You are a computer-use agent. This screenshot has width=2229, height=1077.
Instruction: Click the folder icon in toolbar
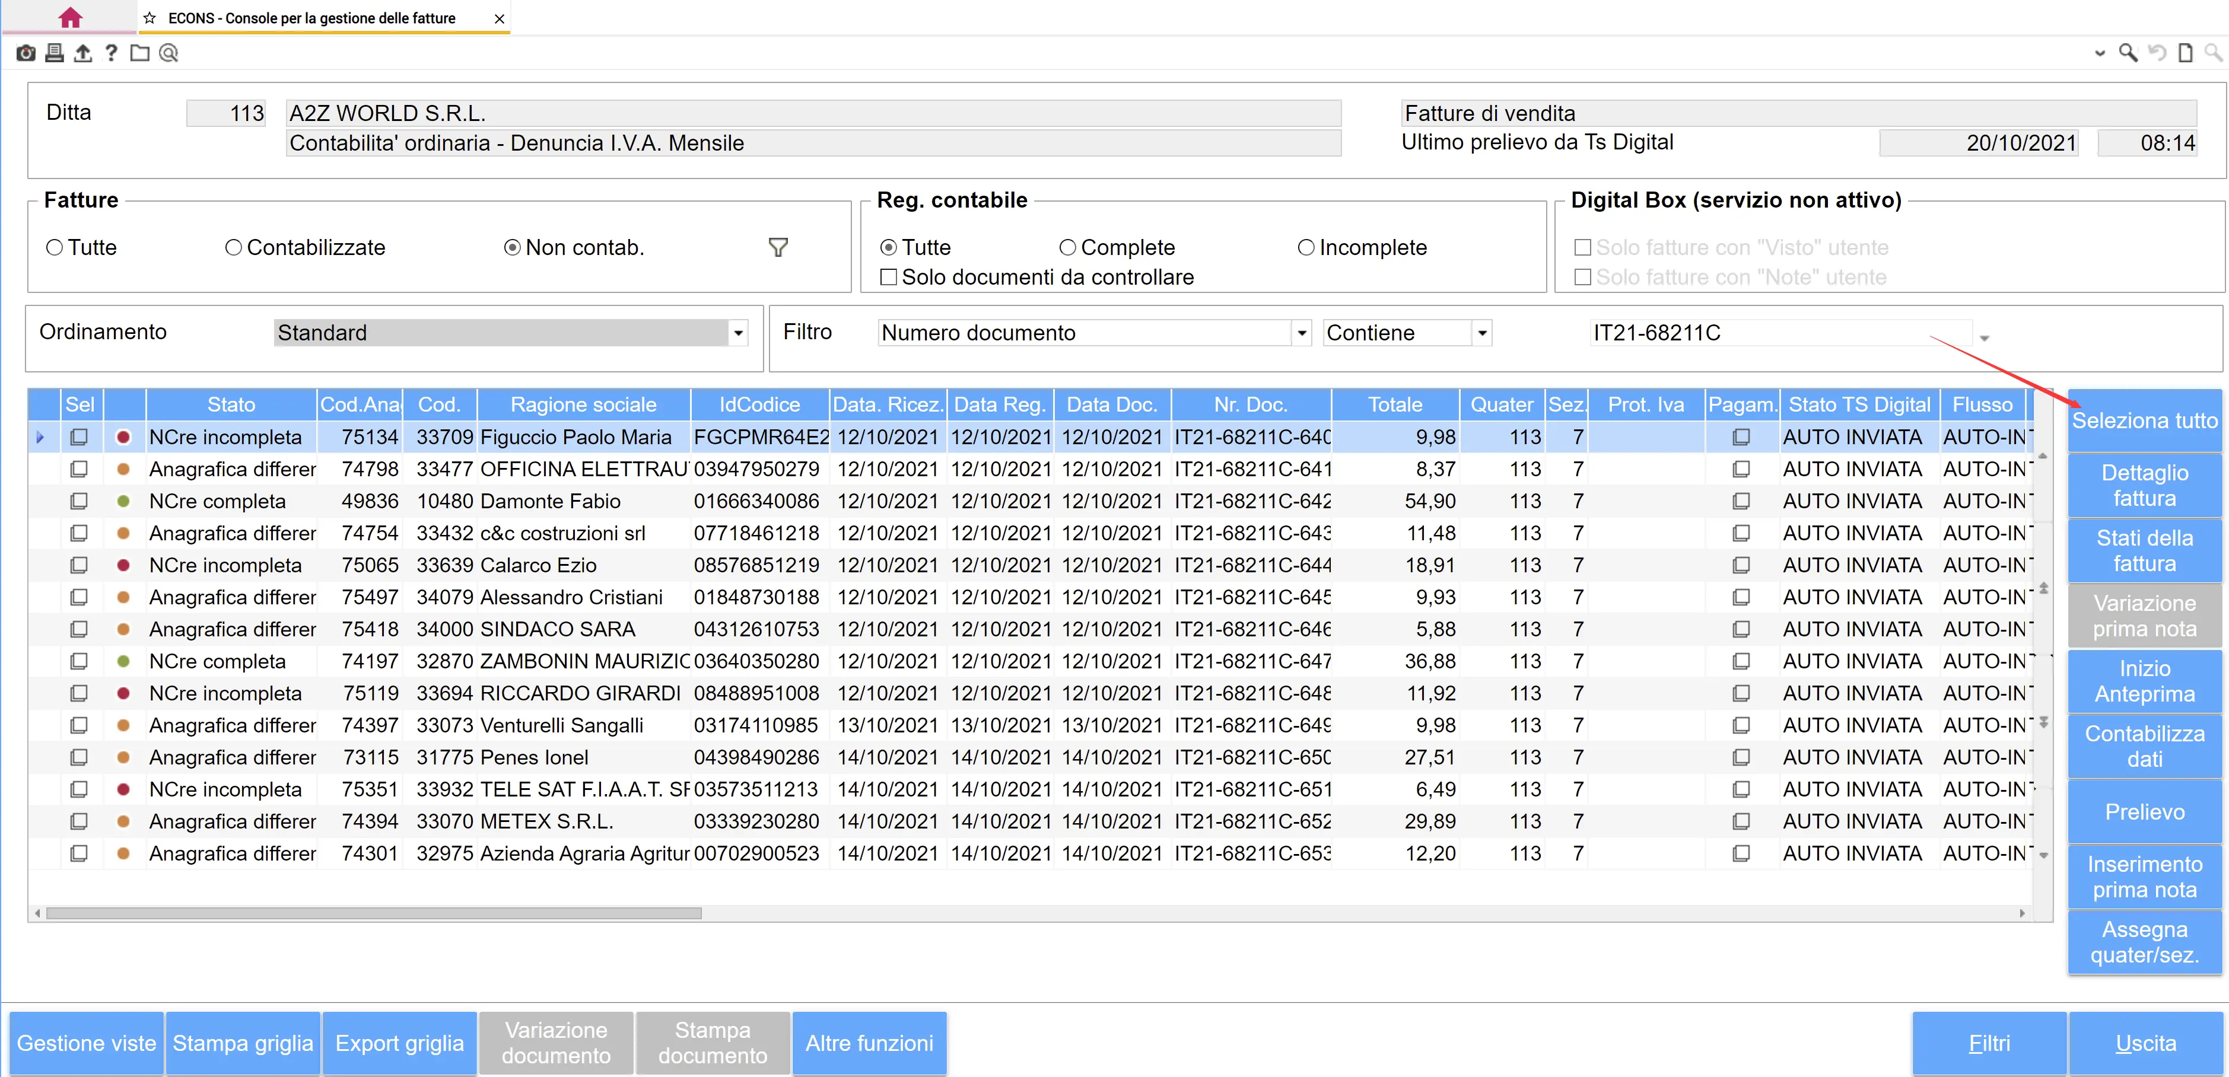click(139, 53)
